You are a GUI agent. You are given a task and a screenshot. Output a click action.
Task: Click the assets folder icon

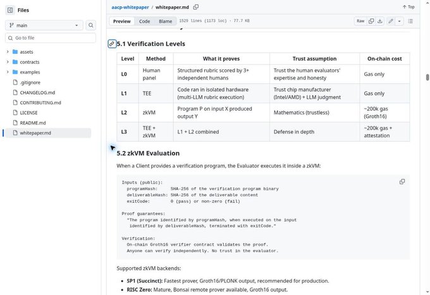[x=15, y=52]
